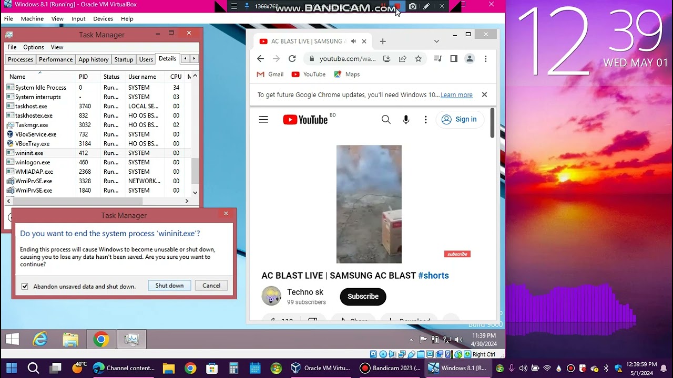Open the YouTube hamburger guide menu
673x378 pixels.
click(x=263, y=120)
